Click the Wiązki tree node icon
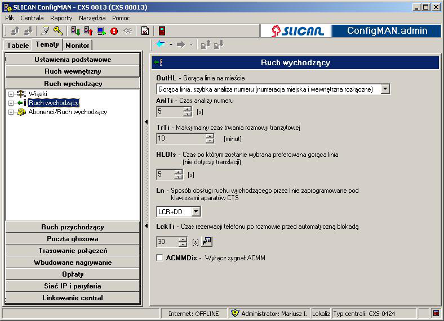This screenshot has width=444, height=321. coord(21,94)
